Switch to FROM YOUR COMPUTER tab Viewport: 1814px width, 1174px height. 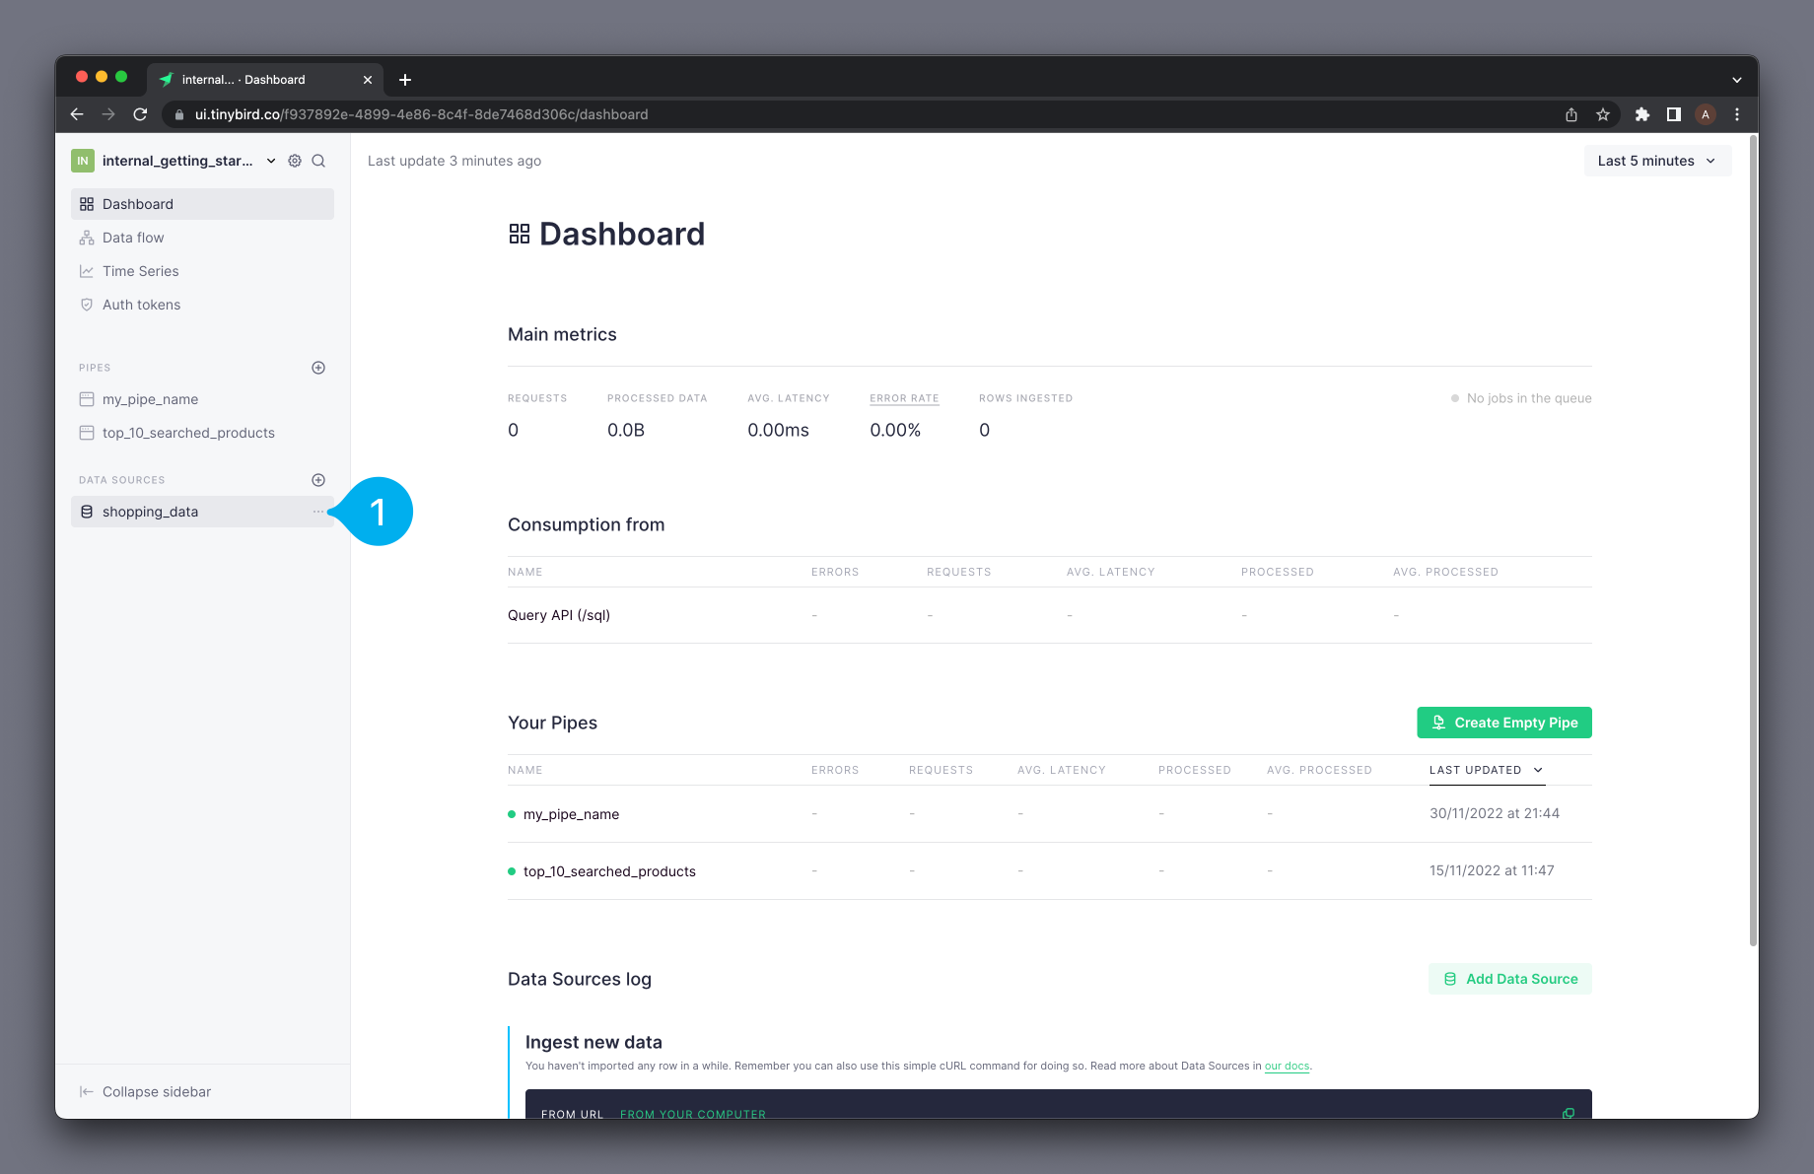tap(693, 1114)
